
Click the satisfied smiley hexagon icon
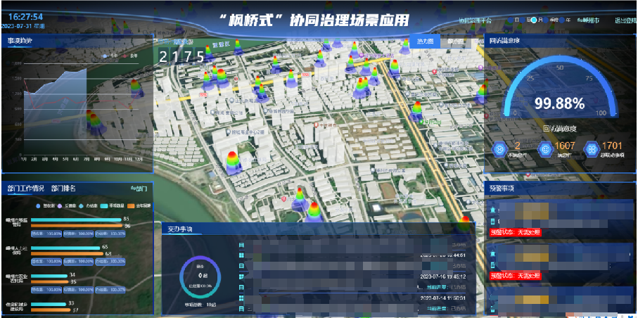click(544, 149)
